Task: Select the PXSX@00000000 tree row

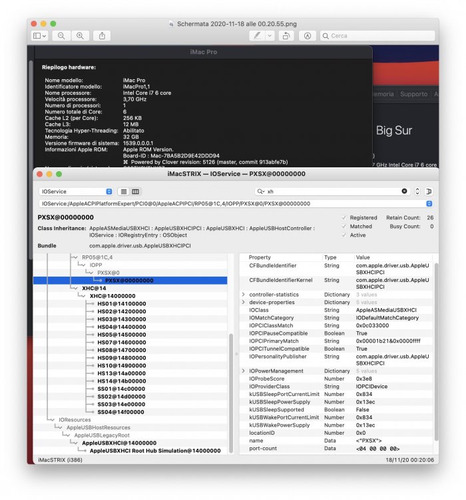Action: (130, 281)
